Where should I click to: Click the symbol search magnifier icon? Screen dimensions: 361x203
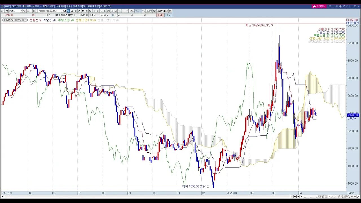tap(25, 11)
